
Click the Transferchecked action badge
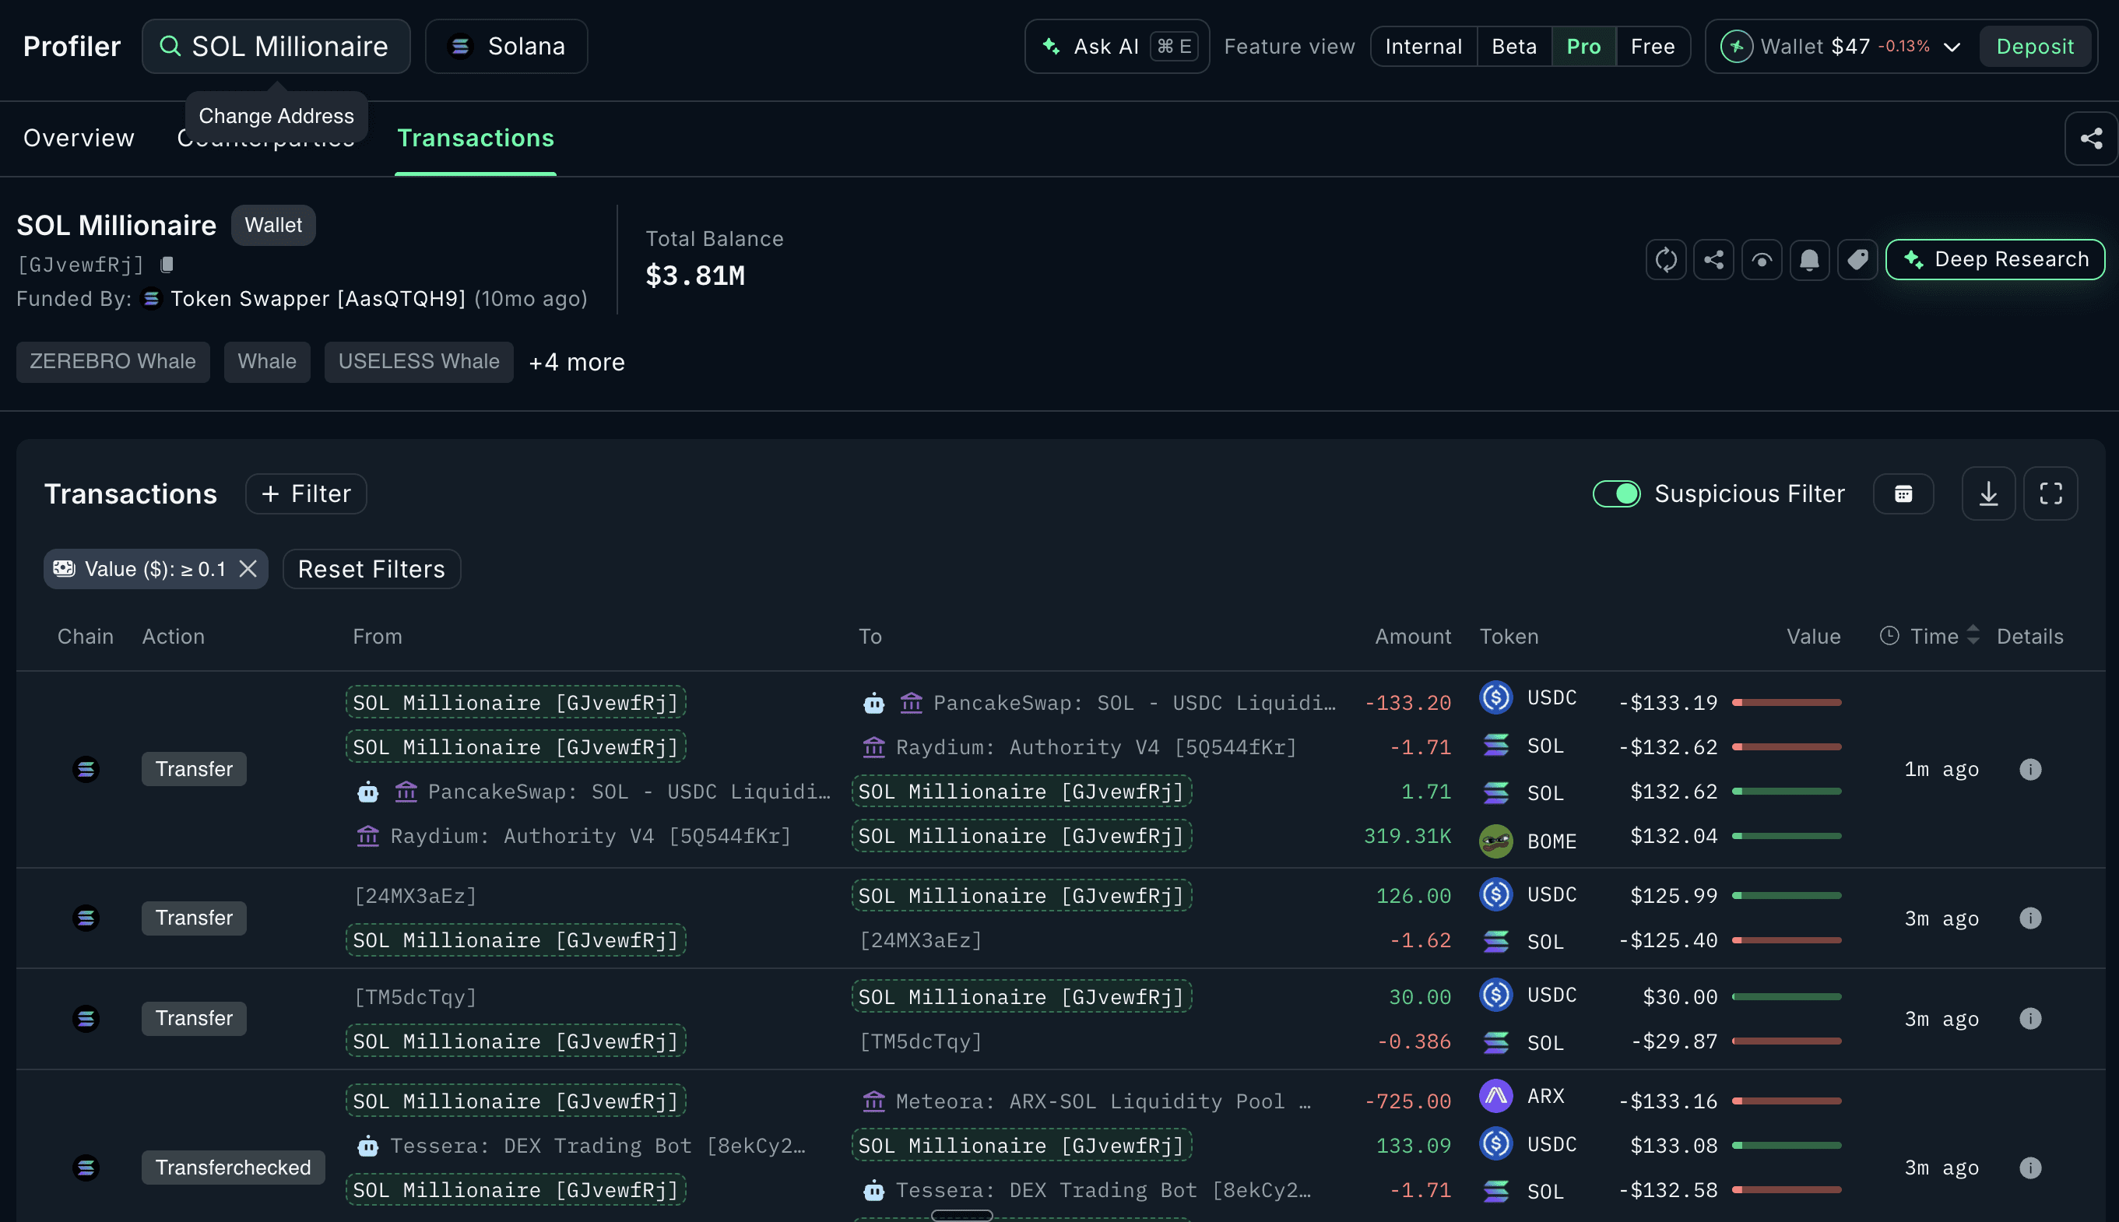(234, 1168)
